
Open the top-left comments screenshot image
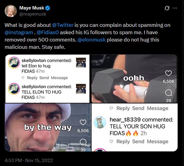(x=47, y=78)
